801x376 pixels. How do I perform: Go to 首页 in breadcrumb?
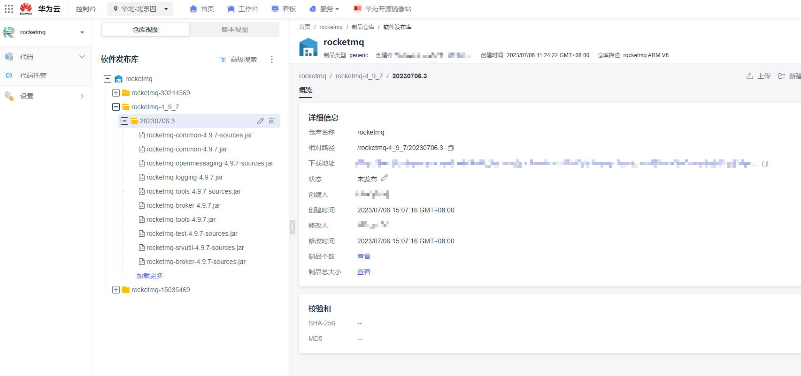pyautogui.click(x=305, y=27)
